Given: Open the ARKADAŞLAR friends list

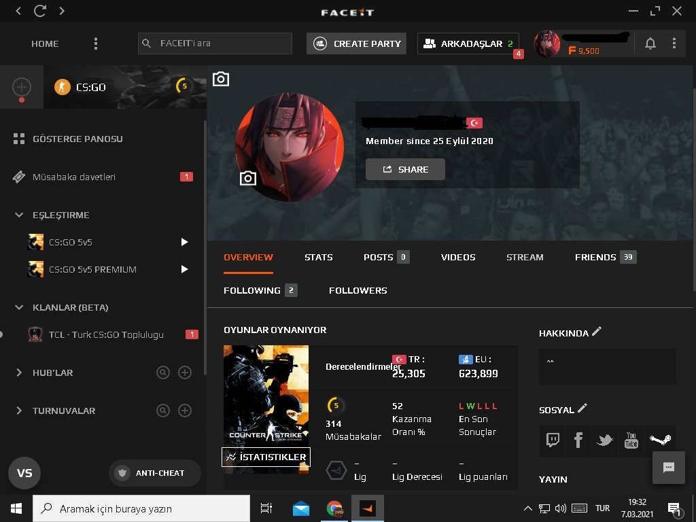Looking at the screenshot, I should (x=468, y=43).
